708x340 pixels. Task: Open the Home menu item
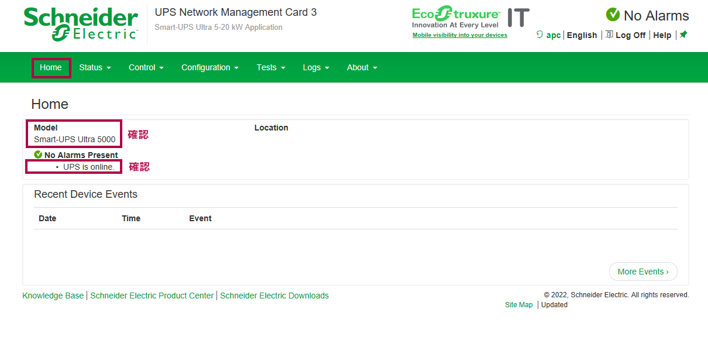pyautogui.click(x=51, y=67)
